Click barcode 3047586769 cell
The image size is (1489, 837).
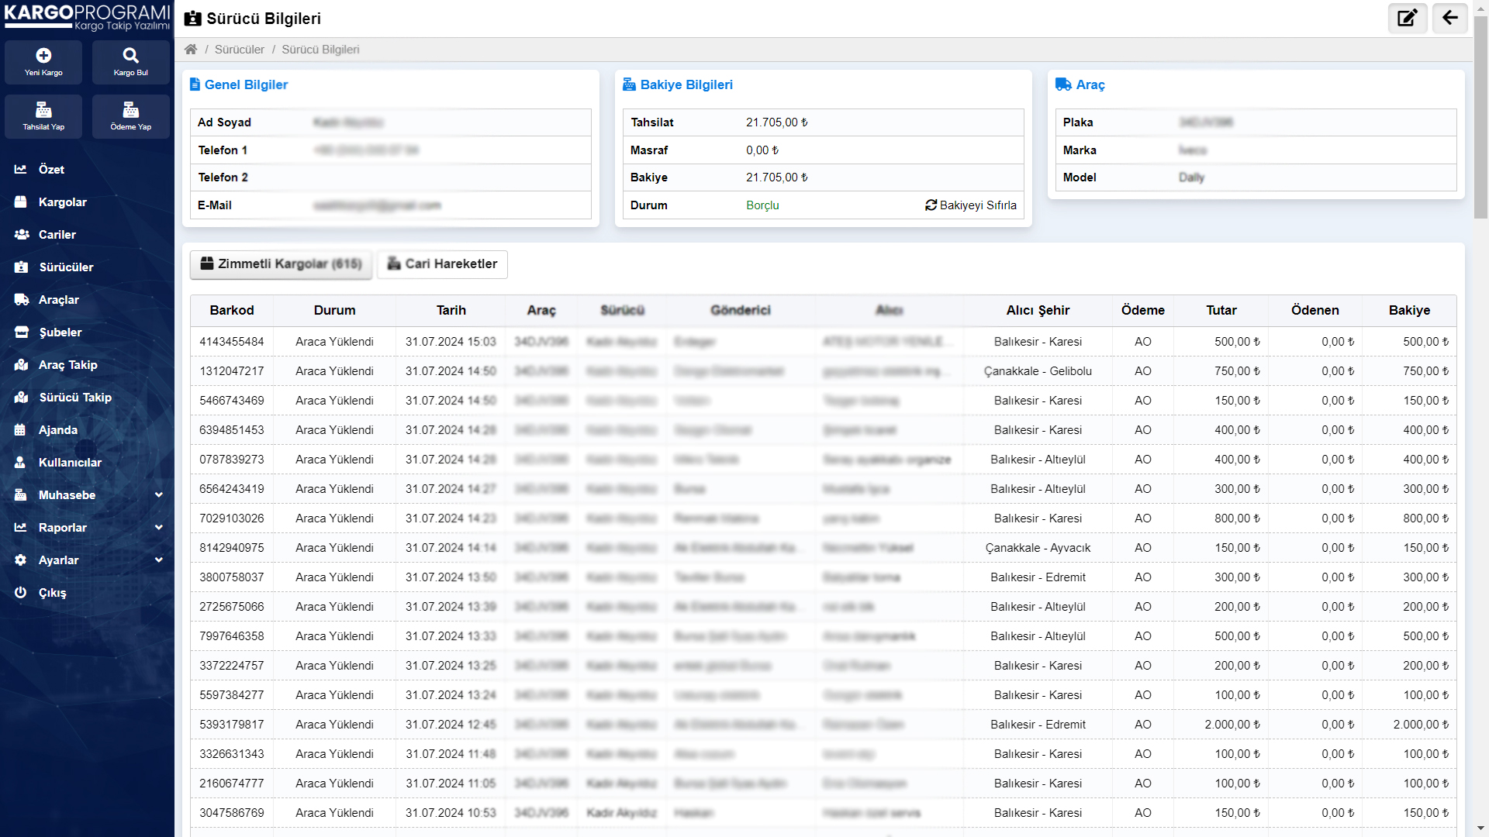tap(232, 813)
